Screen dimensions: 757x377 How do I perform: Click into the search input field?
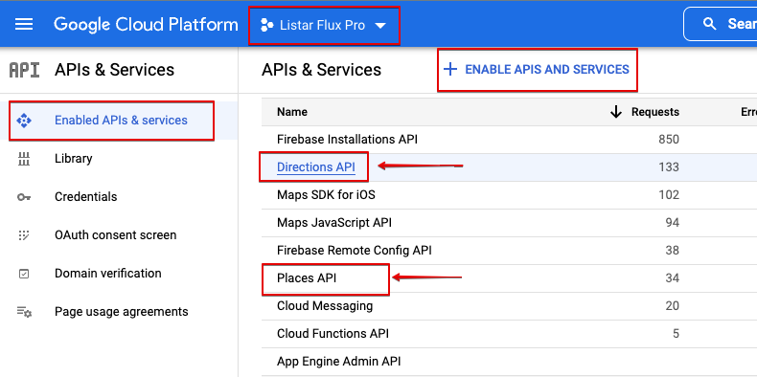click(721, 24)
